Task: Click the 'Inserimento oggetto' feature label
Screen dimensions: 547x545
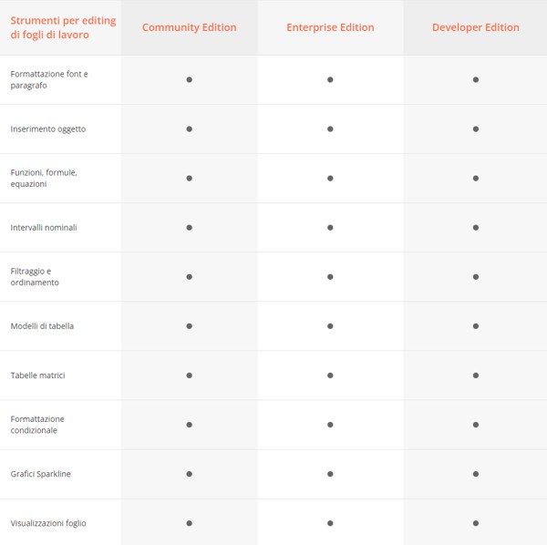Action: point(48,129)
